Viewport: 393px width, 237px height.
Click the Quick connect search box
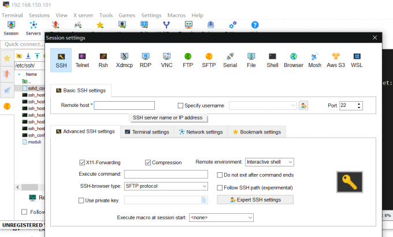[23, 45]
